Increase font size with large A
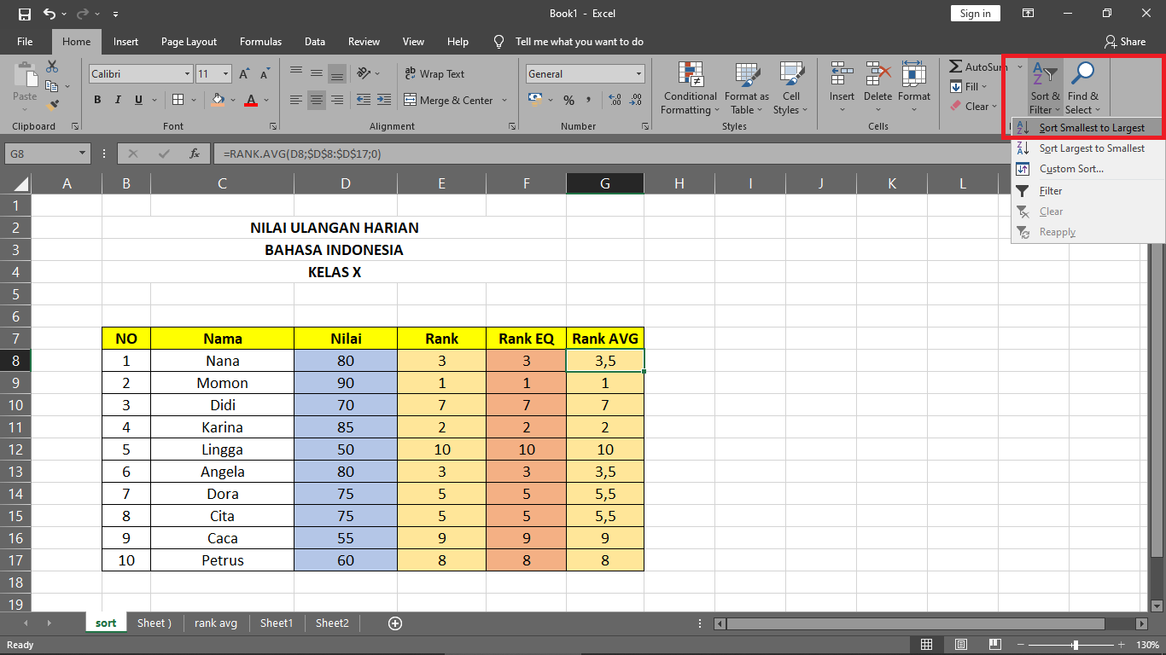Screen dimensions: 1166x655 [x=243, y=74]
